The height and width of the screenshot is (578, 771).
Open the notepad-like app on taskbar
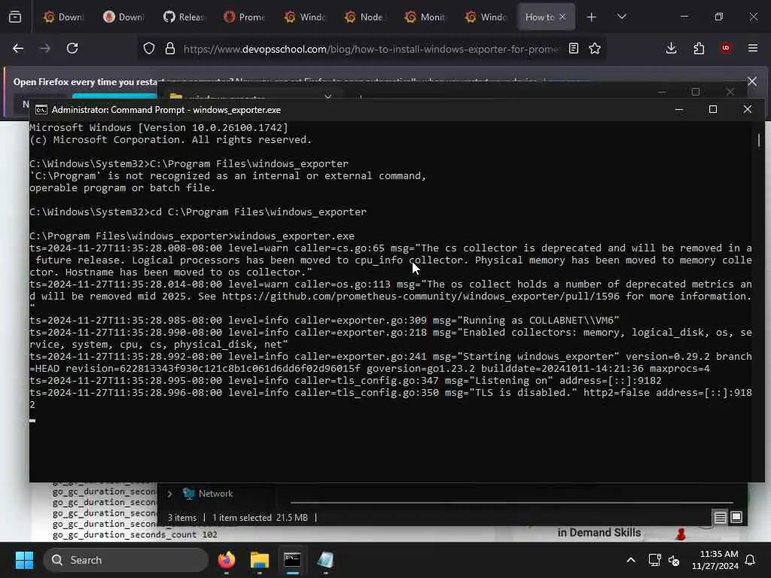325,560
